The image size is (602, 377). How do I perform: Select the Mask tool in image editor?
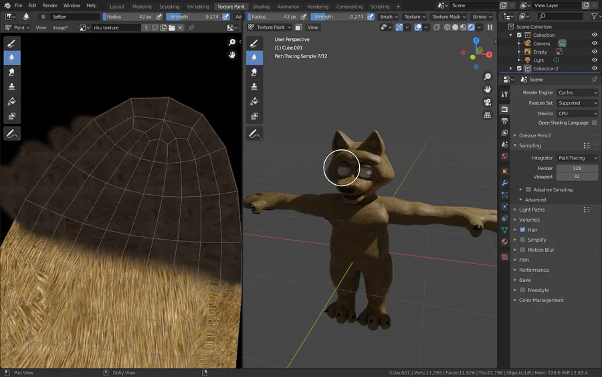point(11,116)
